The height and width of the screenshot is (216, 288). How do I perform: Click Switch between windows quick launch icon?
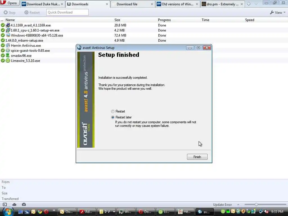tap(27, 212)
